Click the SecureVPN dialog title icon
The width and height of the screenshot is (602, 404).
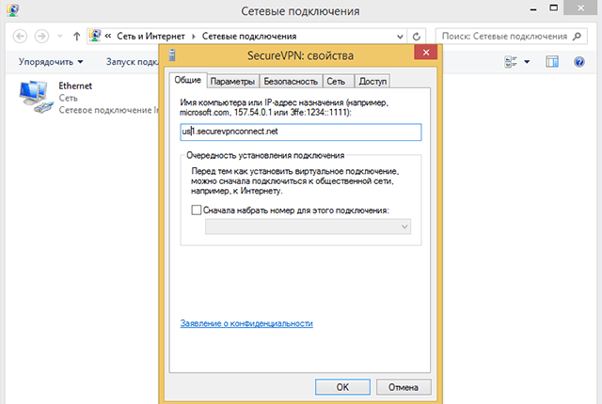[x=172, y=55]
